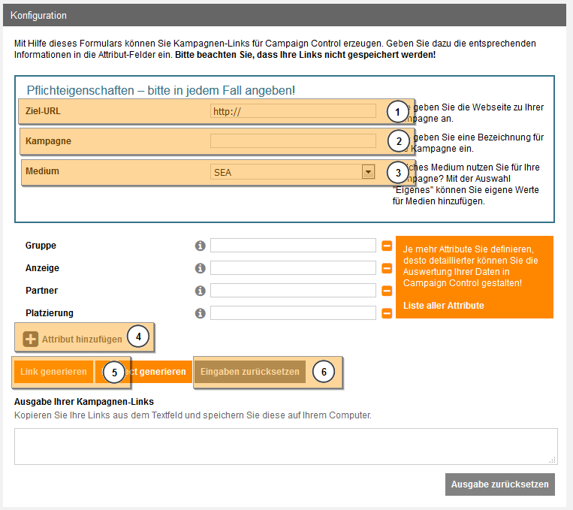Click the plus icon for Attribut hinzufügen

pos(30,339)
